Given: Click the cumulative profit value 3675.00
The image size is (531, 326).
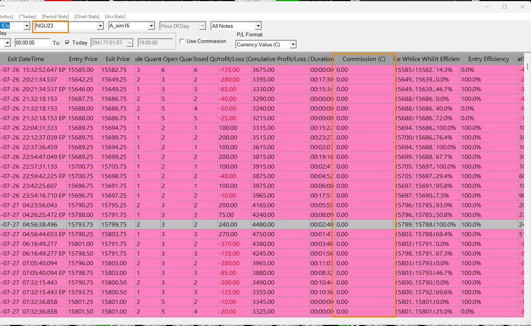Looking at the screenshot, I should point(263,70).
